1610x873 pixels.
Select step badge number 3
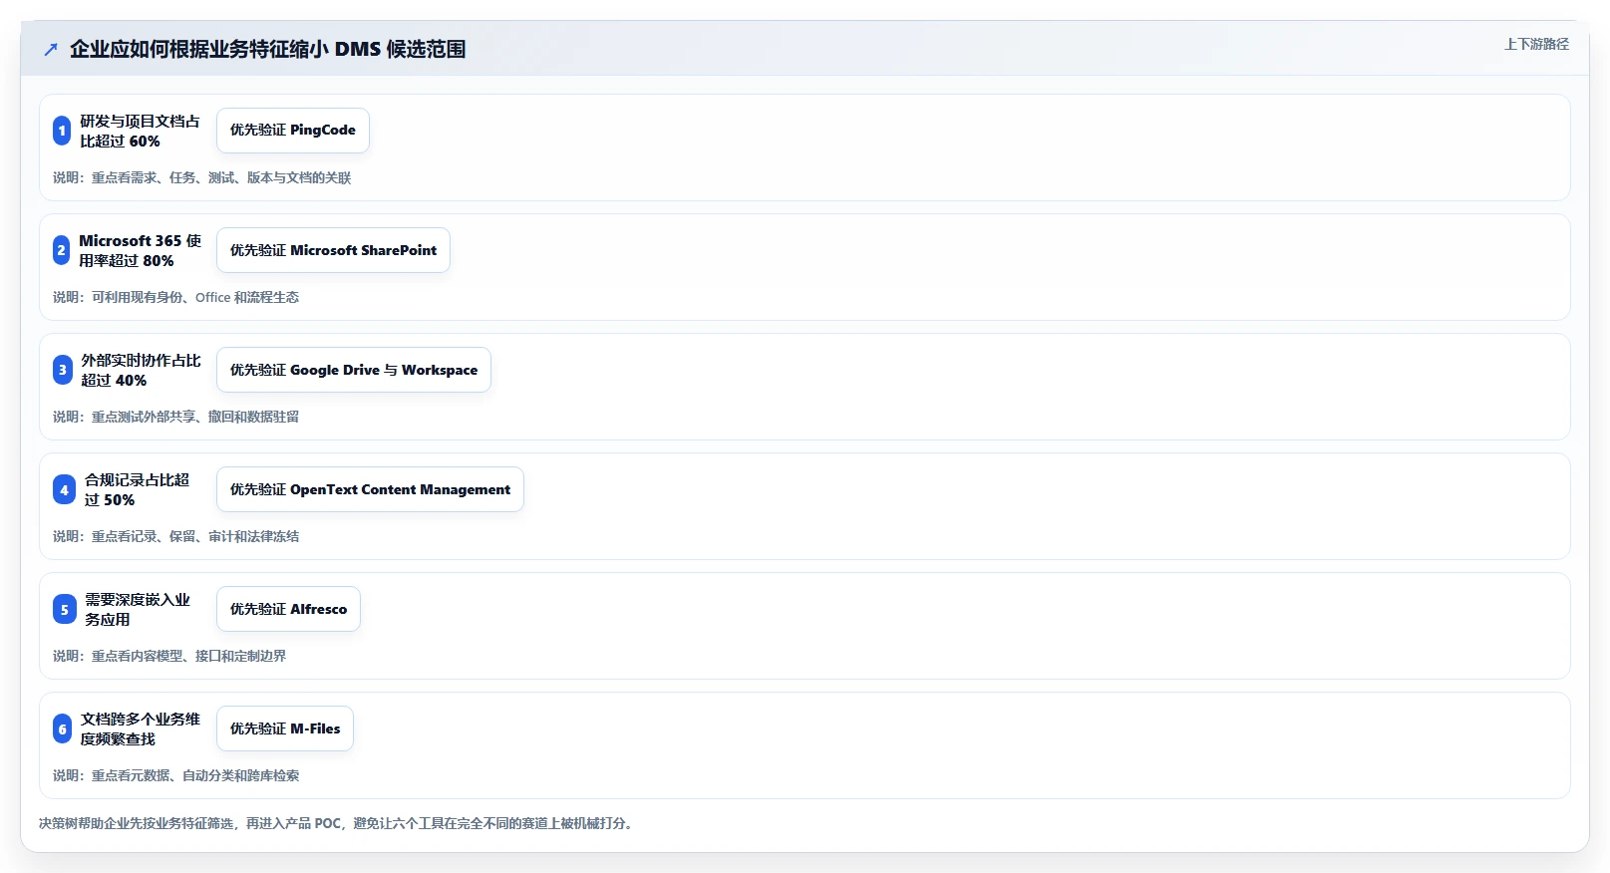click(63, 370)
